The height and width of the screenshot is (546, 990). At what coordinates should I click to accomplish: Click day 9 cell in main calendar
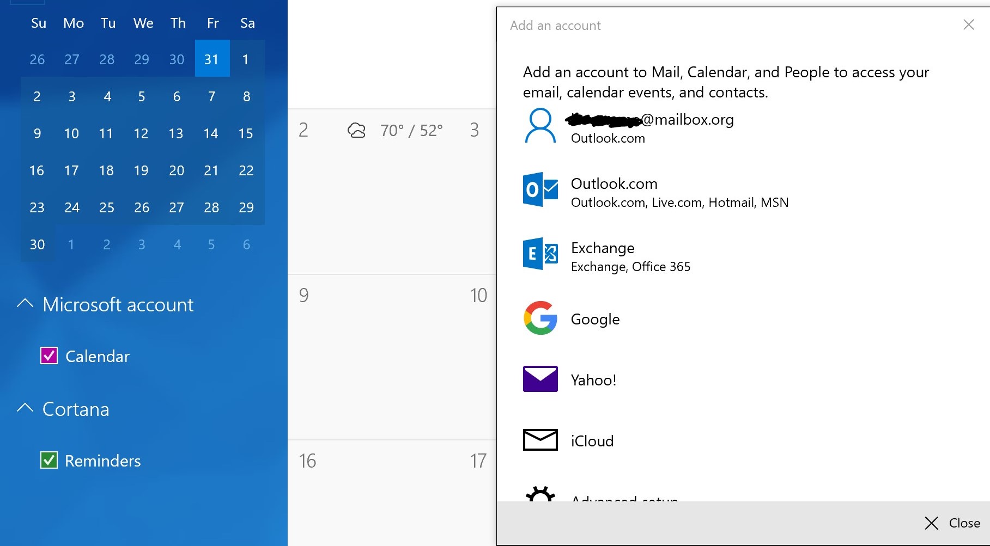click(x=374, y=357)
